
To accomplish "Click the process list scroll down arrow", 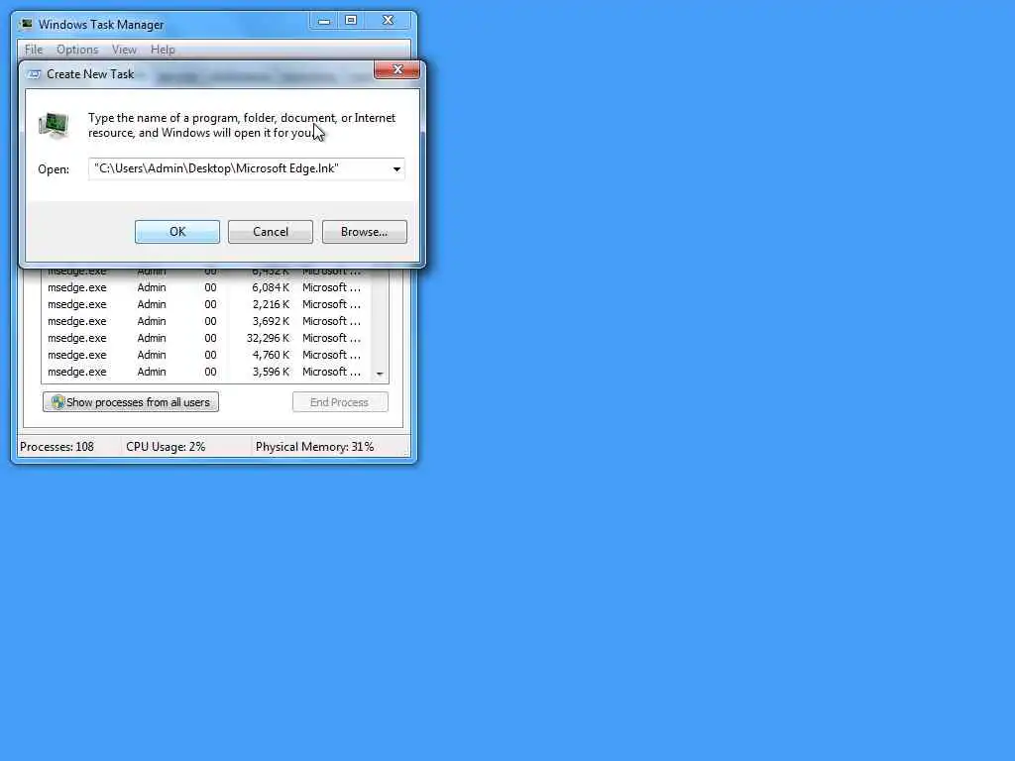I will [380, 374].
